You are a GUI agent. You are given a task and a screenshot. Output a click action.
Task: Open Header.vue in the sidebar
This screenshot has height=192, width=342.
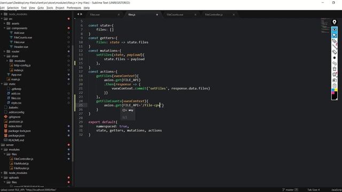coord(21,47)
